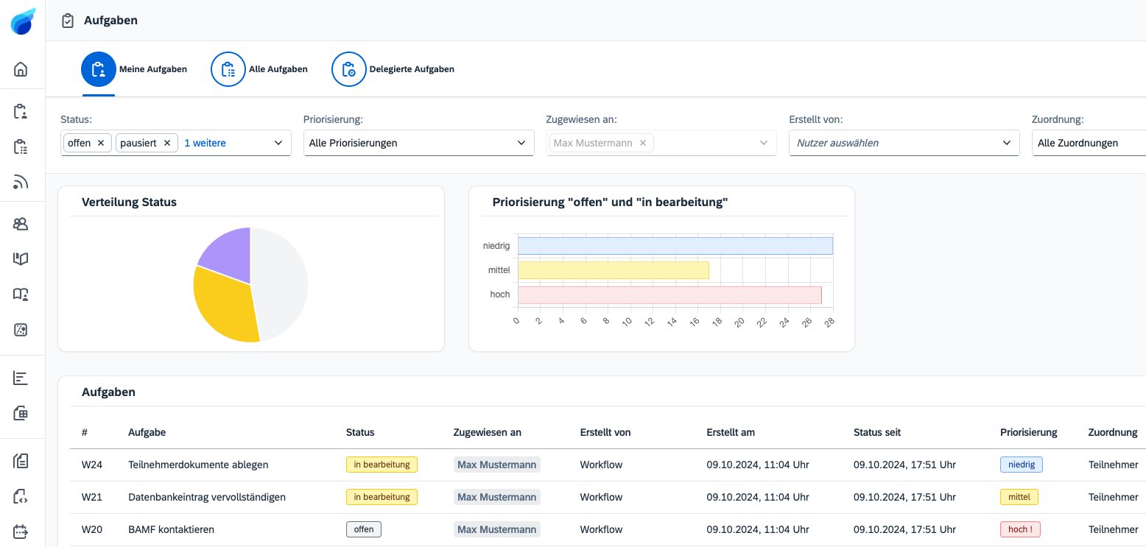Switch to Meine Aufgaben tab
Viewport: 1146px width, 547px height.
point(134,69)
